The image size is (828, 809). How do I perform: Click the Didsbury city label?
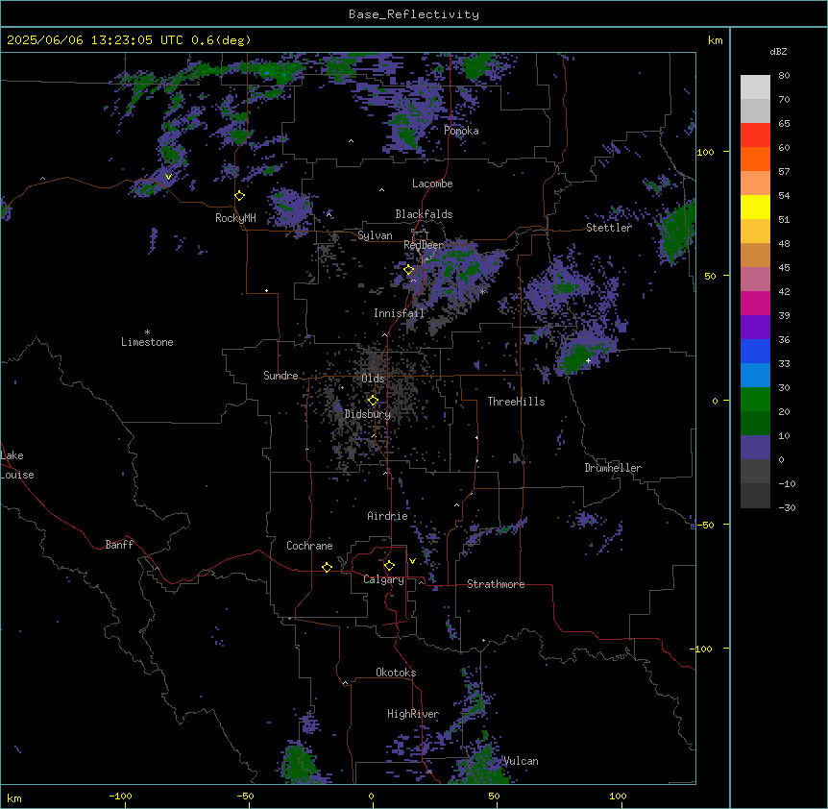[368, 414]
